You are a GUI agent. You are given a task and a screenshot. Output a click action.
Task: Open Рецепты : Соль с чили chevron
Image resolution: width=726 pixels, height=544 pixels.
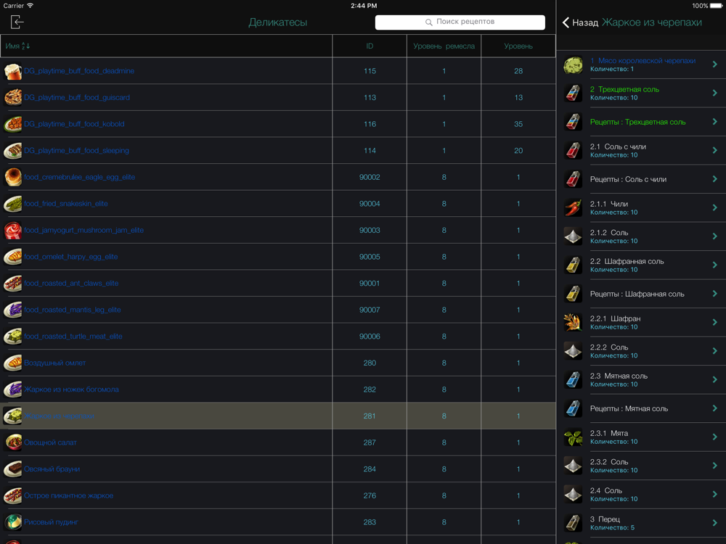tap(715, 179)
